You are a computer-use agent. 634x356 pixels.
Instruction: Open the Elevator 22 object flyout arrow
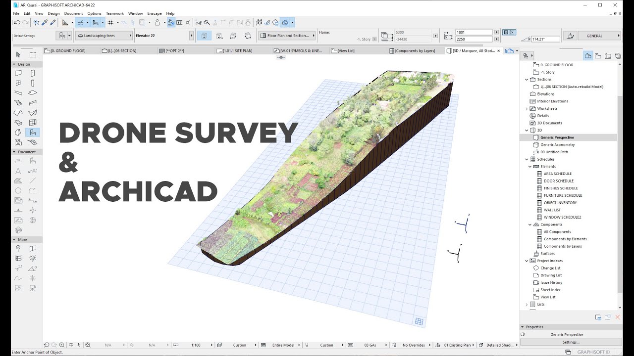(192, 36)
